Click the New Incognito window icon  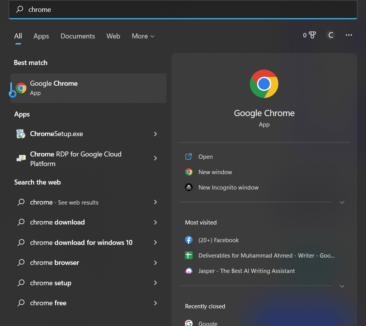pos(189,188)
